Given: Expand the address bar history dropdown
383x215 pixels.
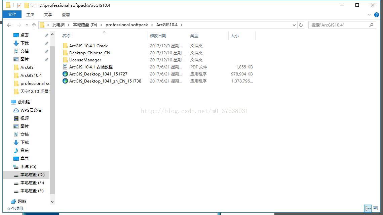Looking at the screenshot, I should click(294, 25).
